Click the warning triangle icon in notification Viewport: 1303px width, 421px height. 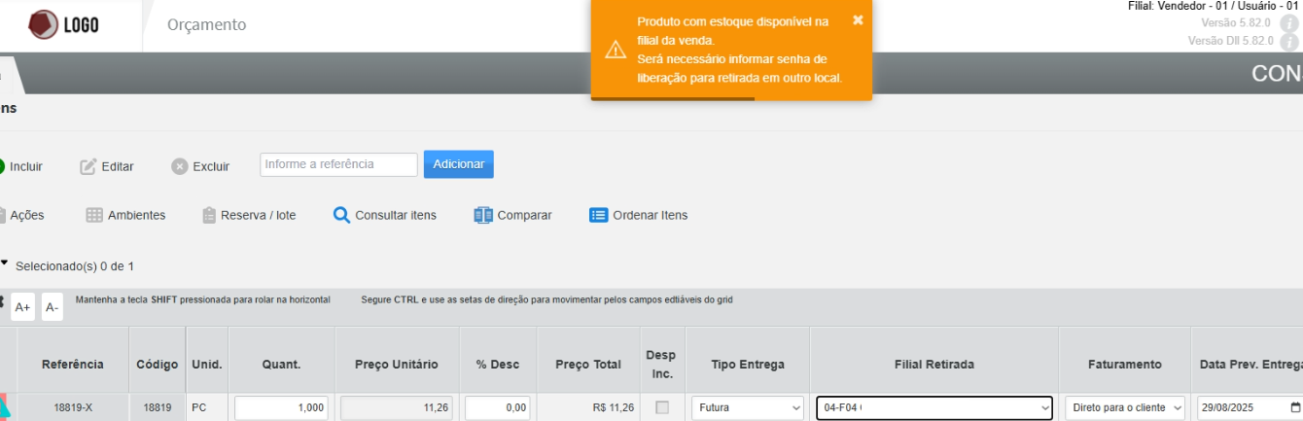point(616,50)
